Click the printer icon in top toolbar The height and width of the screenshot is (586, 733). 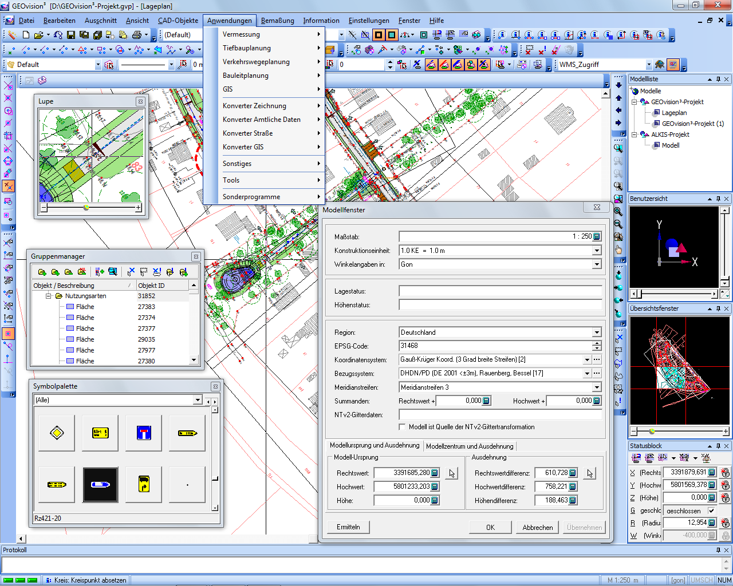[x=137, y=35]
